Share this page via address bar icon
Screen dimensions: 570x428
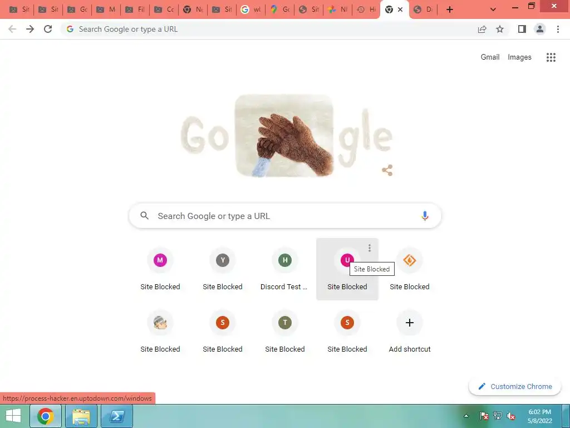click(482, 29)
